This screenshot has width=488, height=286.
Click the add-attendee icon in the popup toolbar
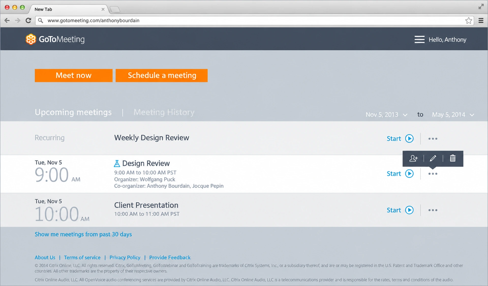(414, 158)
